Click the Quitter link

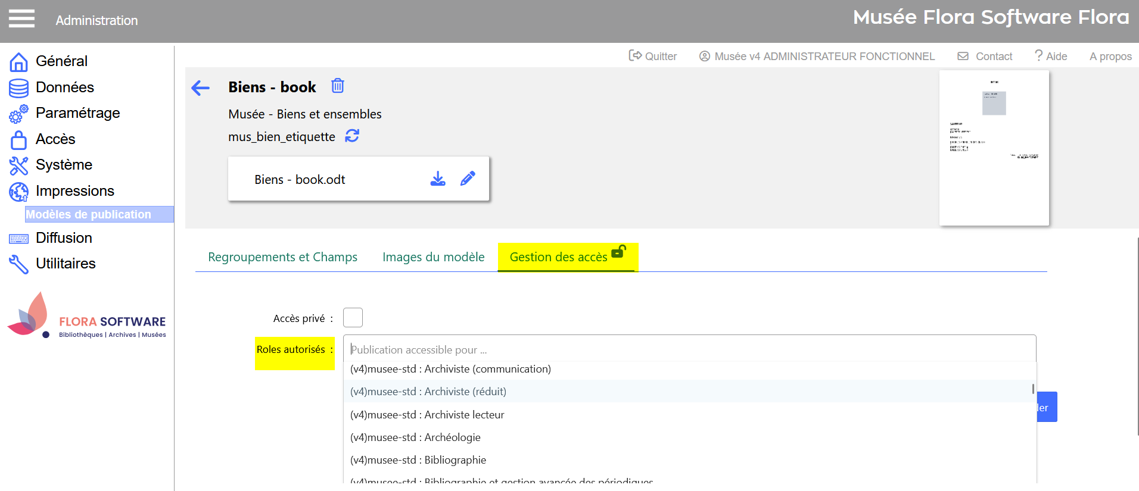click(653, 56)
